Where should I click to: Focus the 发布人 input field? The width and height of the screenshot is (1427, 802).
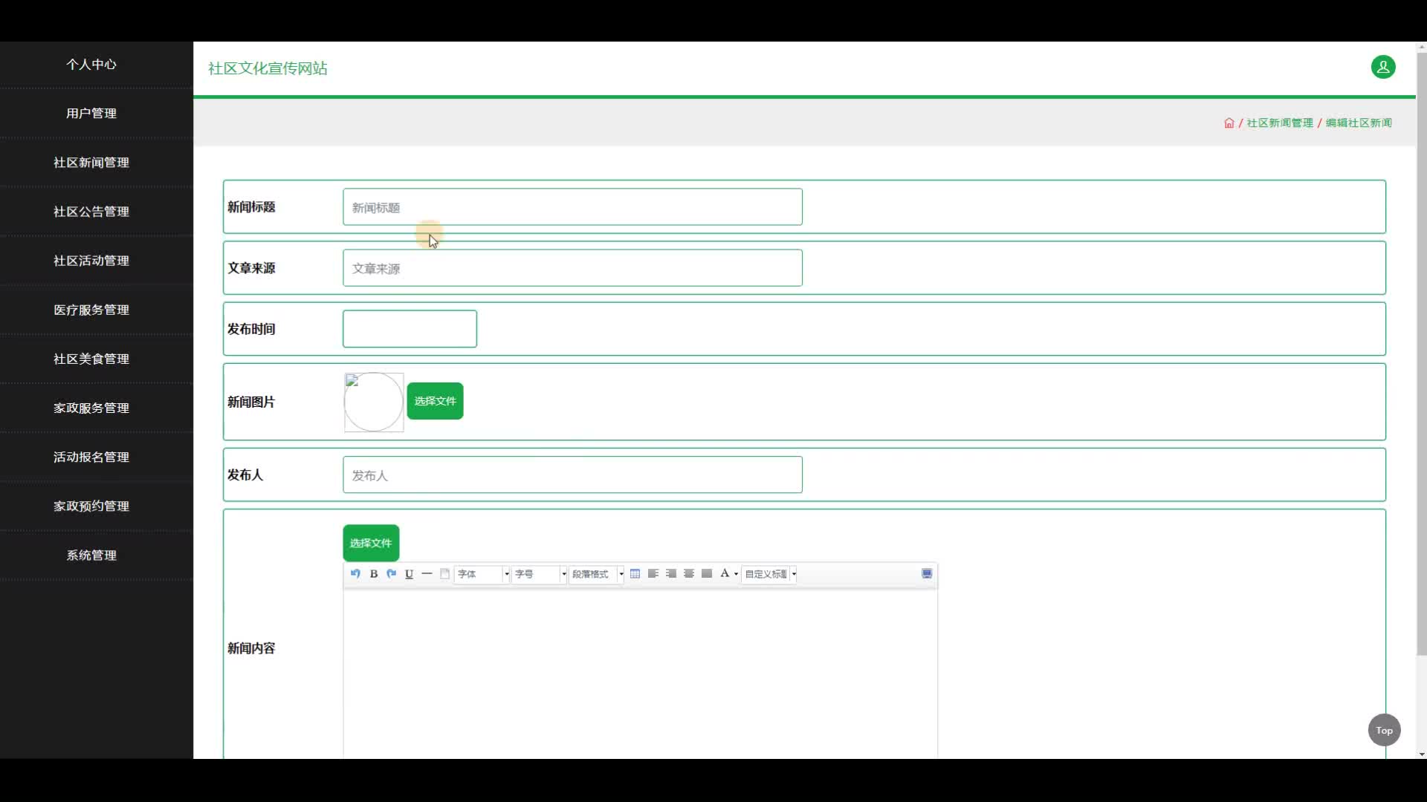click(572, 475)
